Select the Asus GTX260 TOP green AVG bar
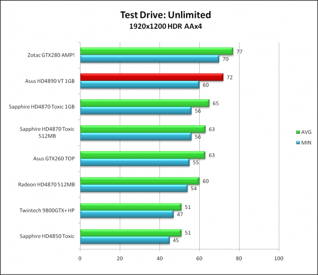318x275 pixels. [x=143, y=155]
